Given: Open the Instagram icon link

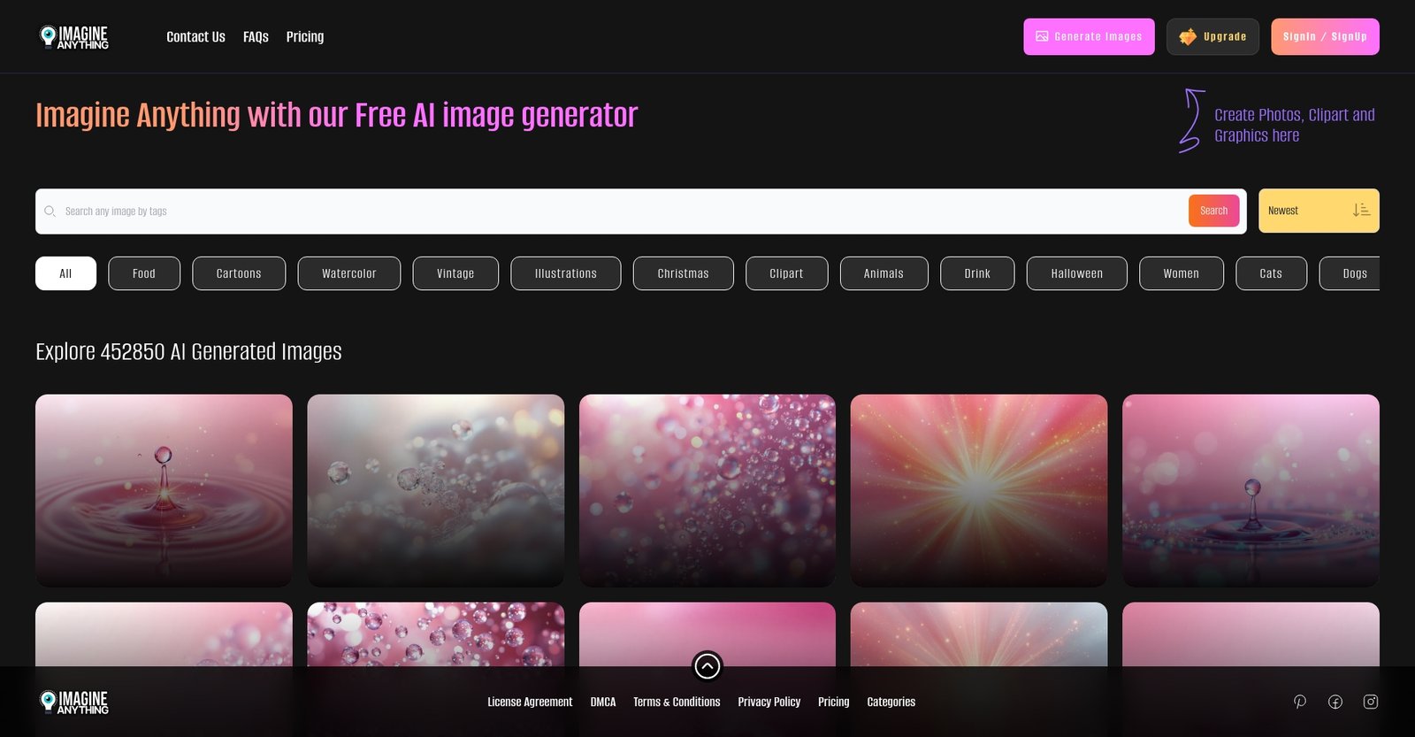Looking at the screenshot, I should point(1370,702).
